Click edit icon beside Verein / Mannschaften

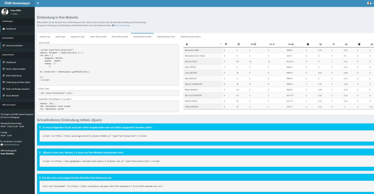coord(4,69)
